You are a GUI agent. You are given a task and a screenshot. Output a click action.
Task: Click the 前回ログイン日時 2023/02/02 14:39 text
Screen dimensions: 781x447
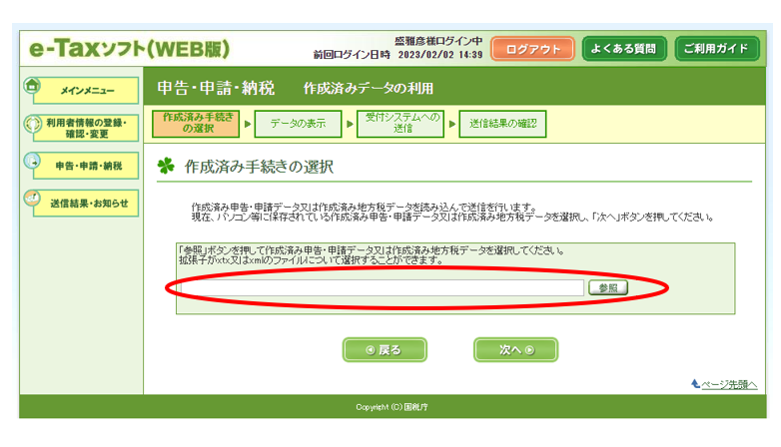[x=397, y=55]
